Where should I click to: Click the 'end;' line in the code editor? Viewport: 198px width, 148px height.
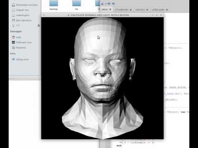119,146
